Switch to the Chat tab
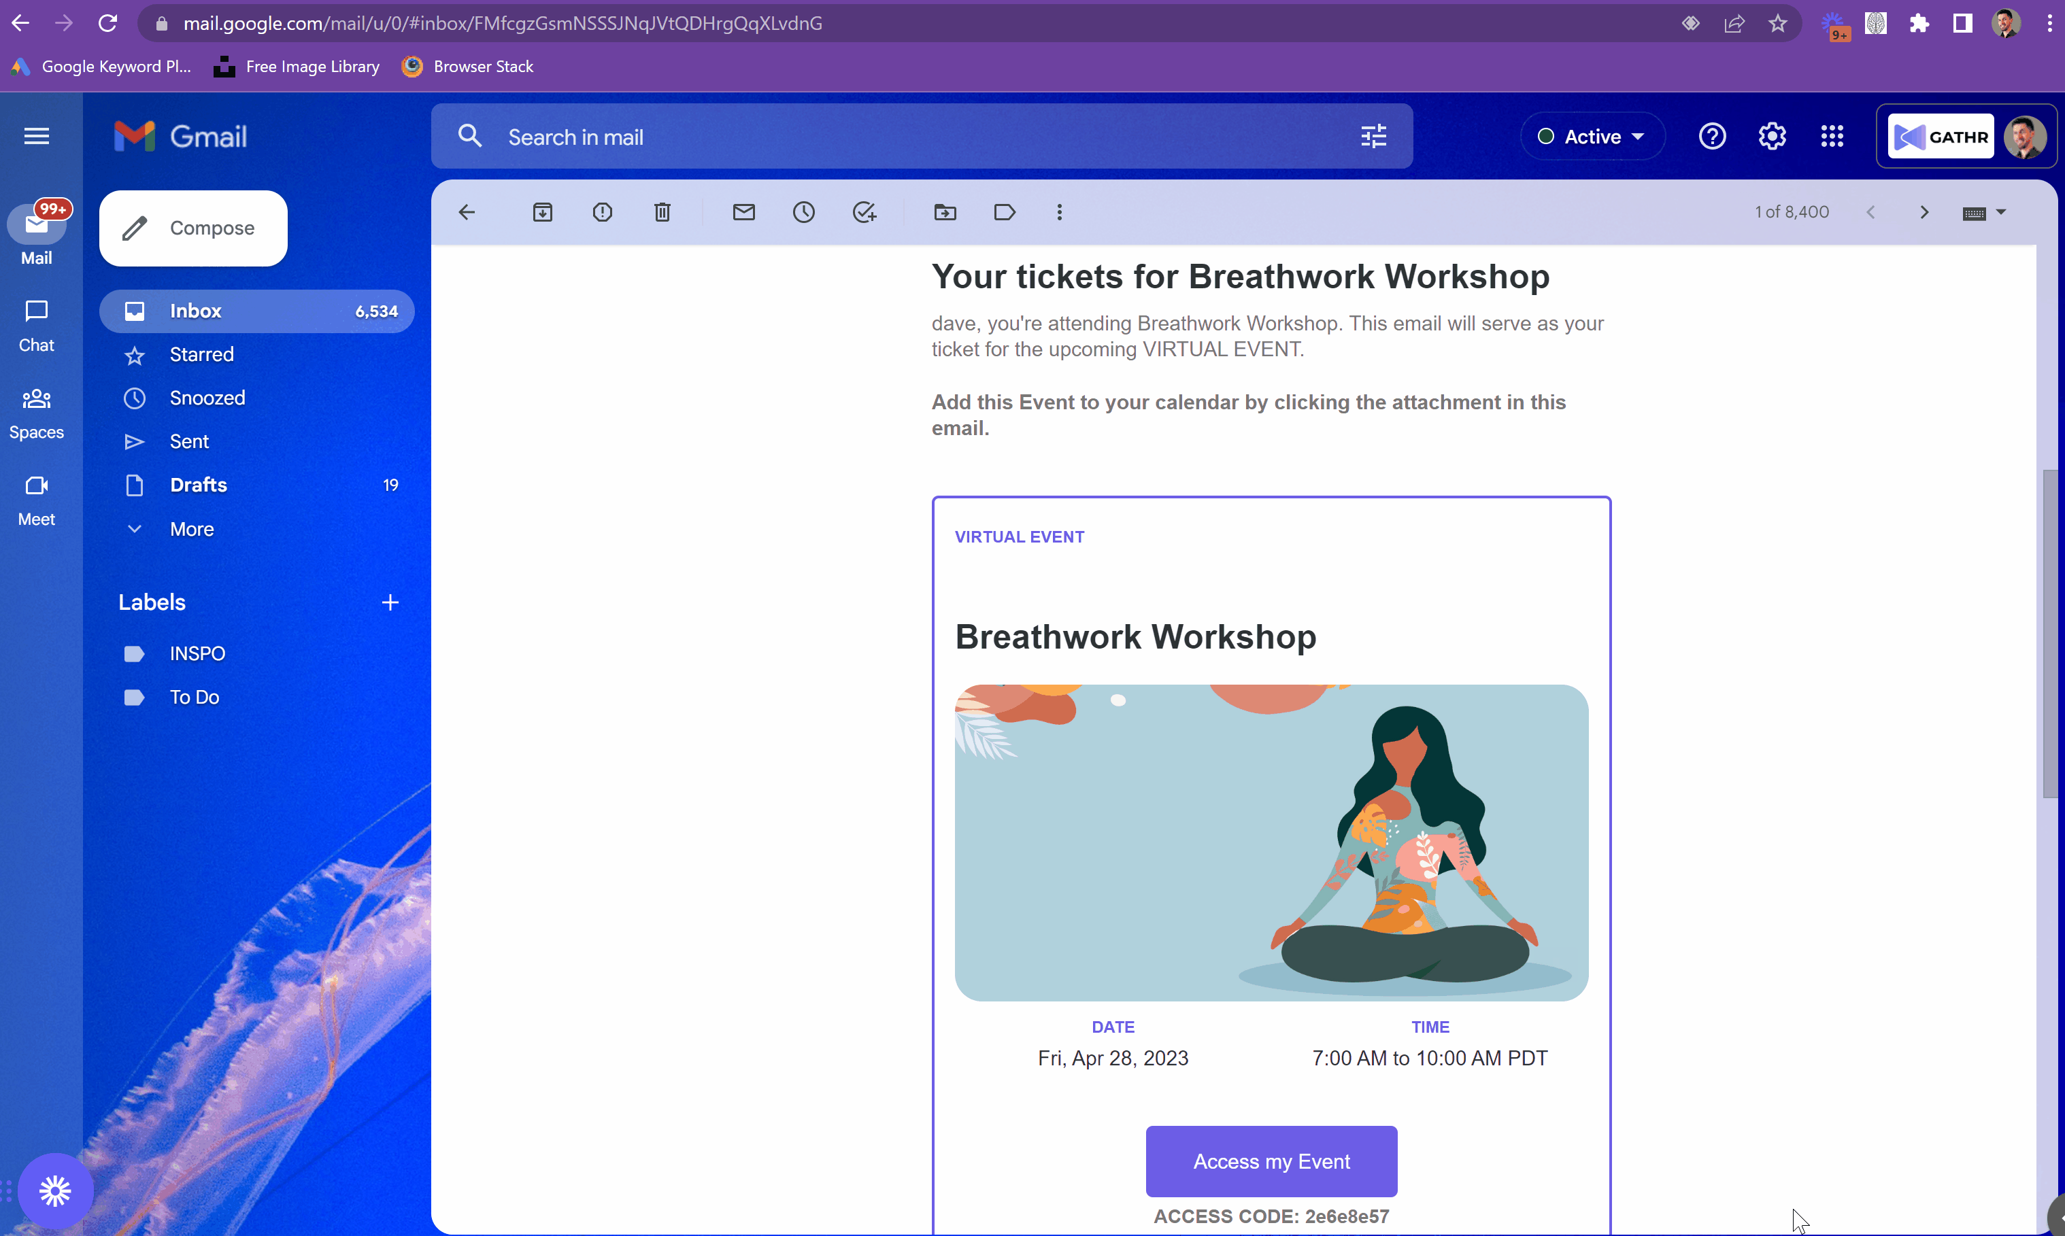The image size is (2065, 1236). (37, 326)
